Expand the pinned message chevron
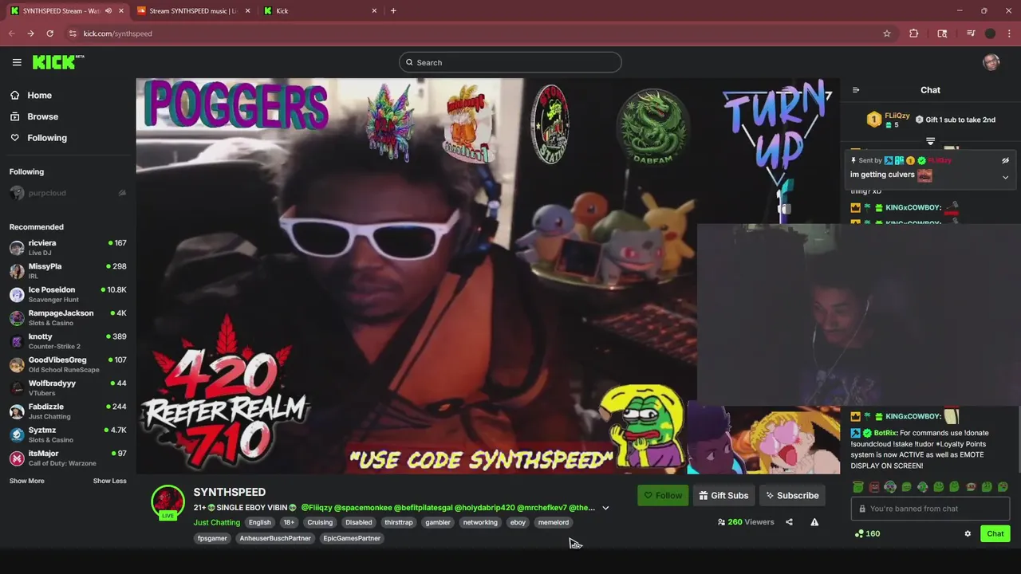1021x574 pixels. click(1005, 177)
